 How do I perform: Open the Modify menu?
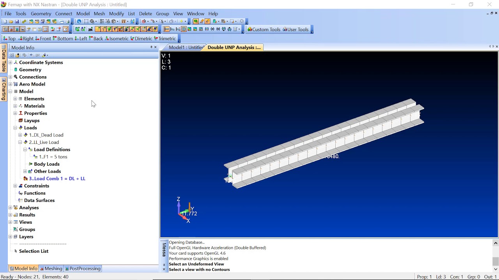(x=117, y=14)
